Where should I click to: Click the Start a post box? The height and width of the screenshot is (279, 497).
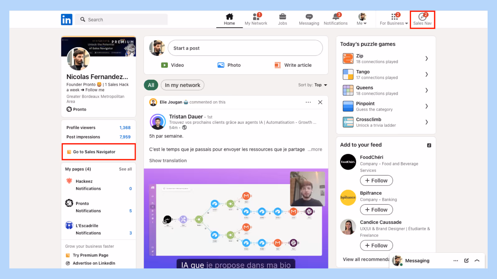coord(245,48)
